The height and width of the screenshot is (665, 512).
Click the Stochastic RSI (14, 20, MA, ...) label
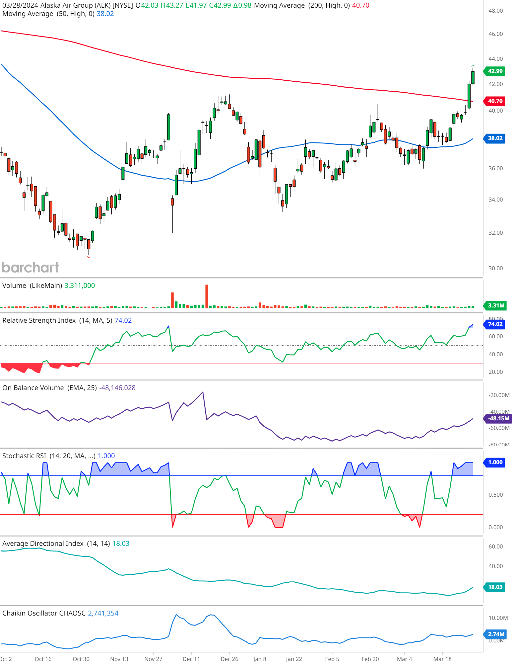49,456
